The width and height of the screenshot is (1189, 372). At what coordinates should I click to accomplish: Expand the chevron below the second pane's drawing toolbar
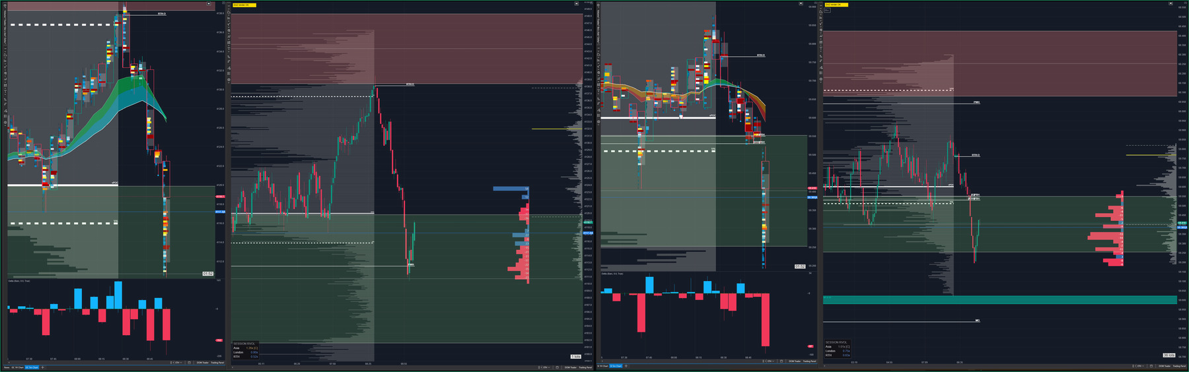(x=229, y=82)
